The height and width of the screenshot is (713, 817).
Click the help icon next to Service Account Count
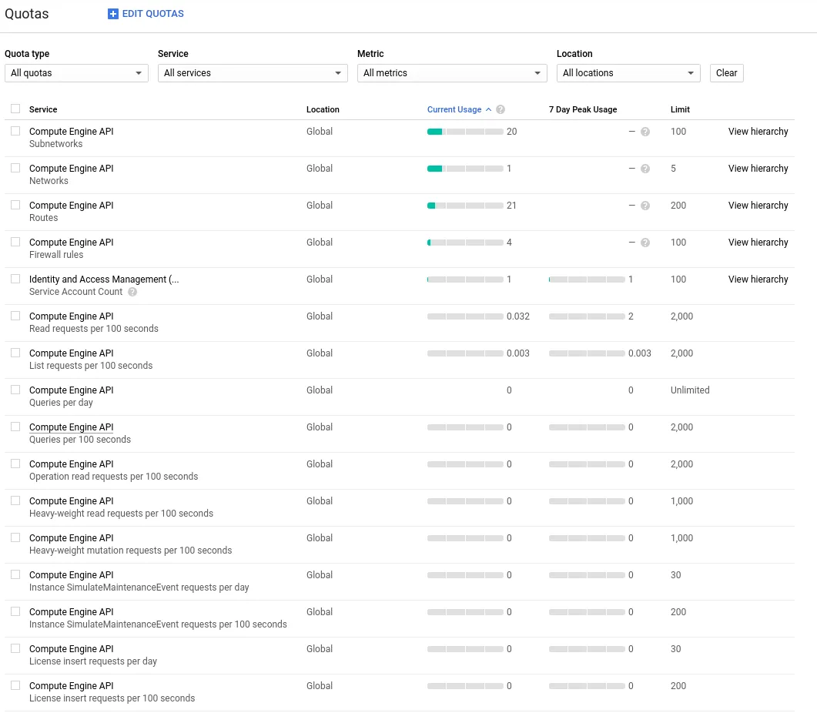tap(132, 292)
